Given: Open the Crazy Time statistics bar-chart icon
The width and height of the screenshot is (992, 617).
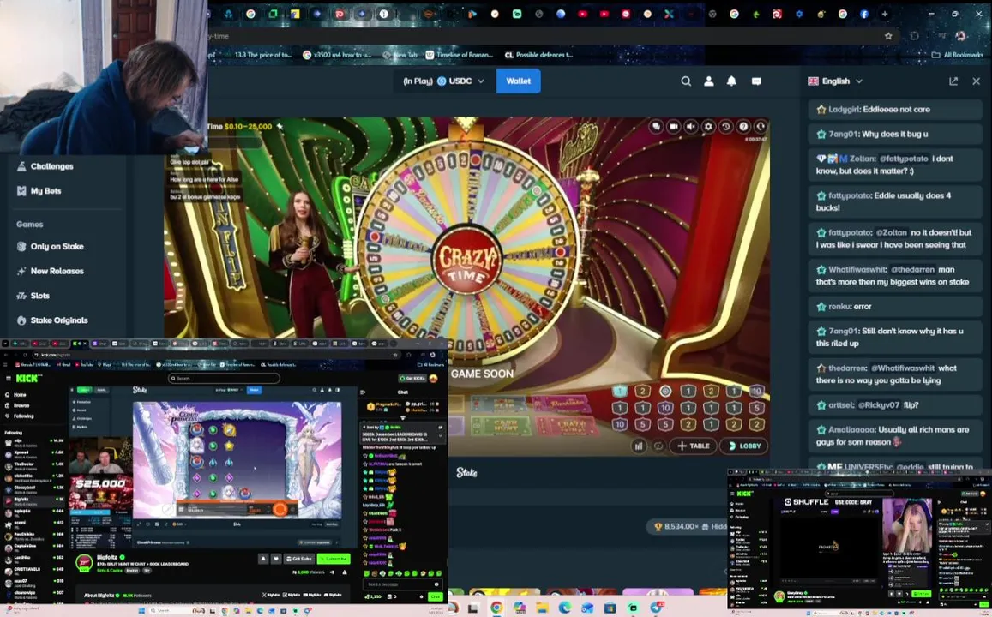Looking at the screenshot, I should coord(639,446).
